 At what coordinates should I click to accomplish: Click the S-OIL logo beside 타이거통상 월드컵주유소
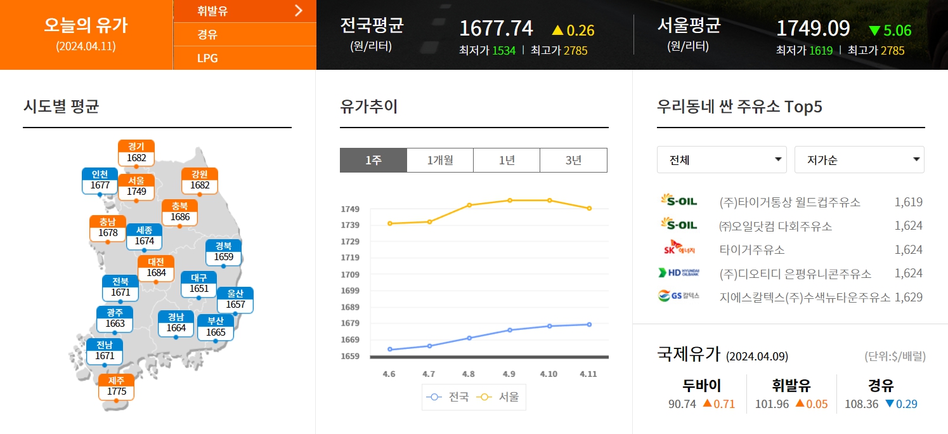(x=677, y=200)
